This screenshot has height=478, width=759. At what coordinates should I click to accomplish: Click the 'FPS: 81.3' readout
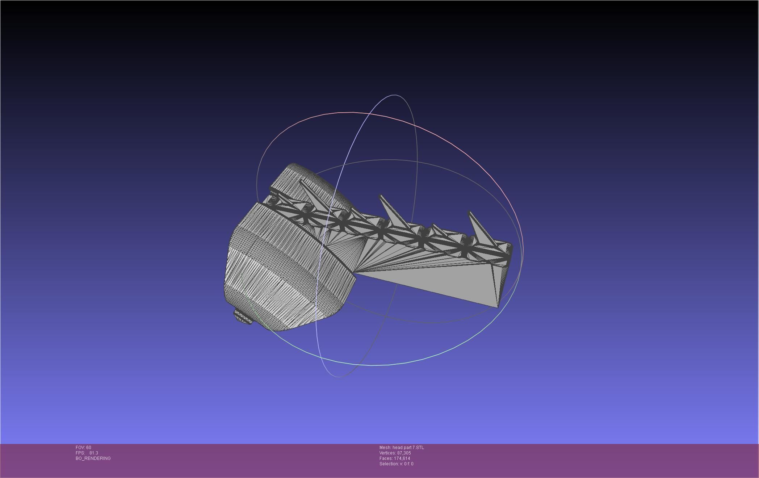pyautogui.click(x=87, y=453)
